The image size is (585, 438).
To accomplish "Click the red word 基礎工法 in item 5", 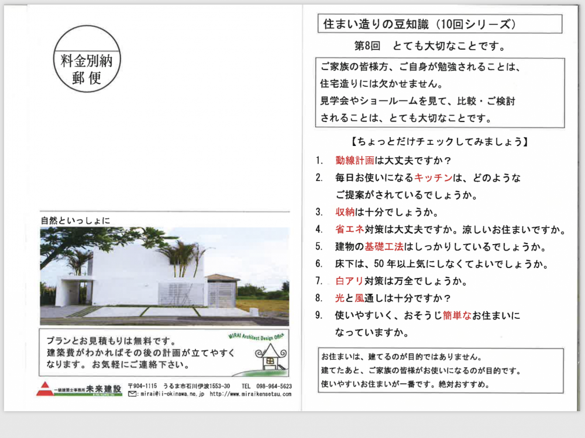I will coord(384,246).
